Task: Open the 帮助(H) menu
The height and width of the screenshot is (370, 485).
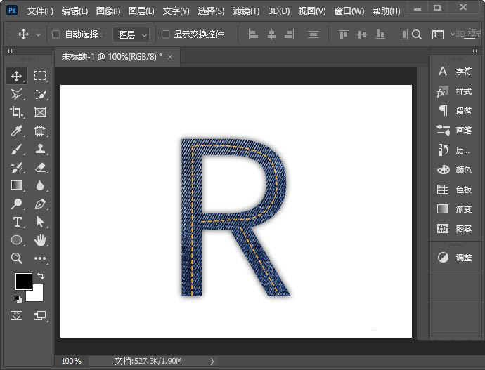Action: pos(387,11)
